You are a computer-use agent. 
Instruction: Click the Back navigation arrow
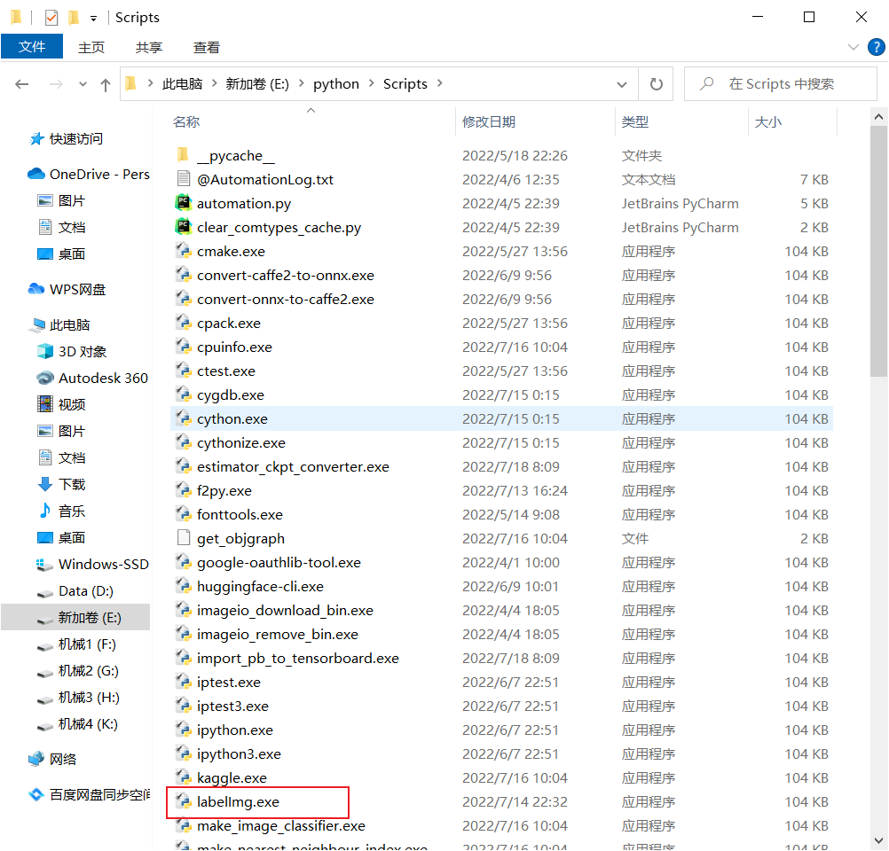(x=21, y=84)
